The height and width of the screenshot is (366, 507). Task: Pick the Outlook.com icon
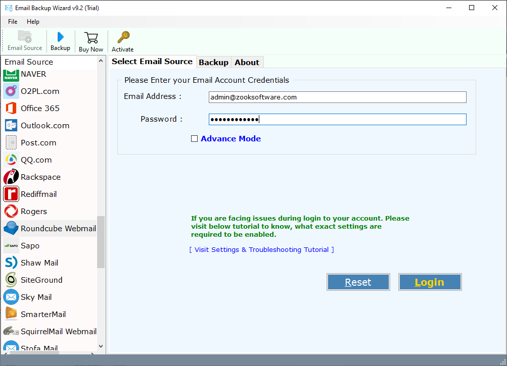[11, 125]
